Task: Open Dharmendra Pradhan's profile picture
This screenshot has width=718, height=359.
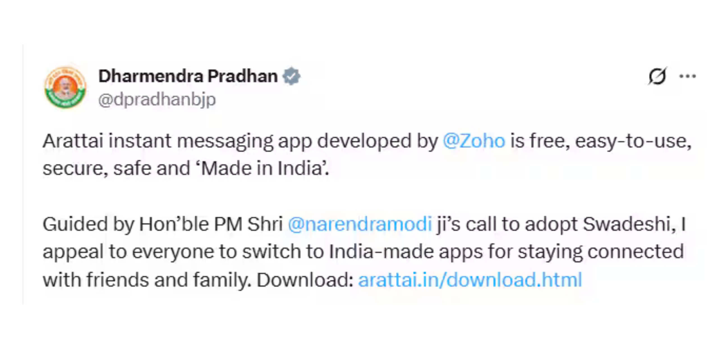Action: click(x=65, y=87)
